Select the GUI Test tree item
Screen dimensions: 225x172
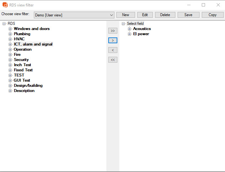[x=22, y=80]
